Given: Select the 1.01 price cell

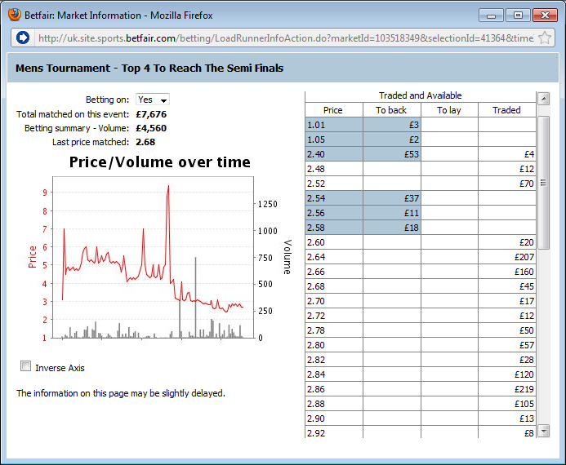Looking at the screenshot, I should 334,125.
